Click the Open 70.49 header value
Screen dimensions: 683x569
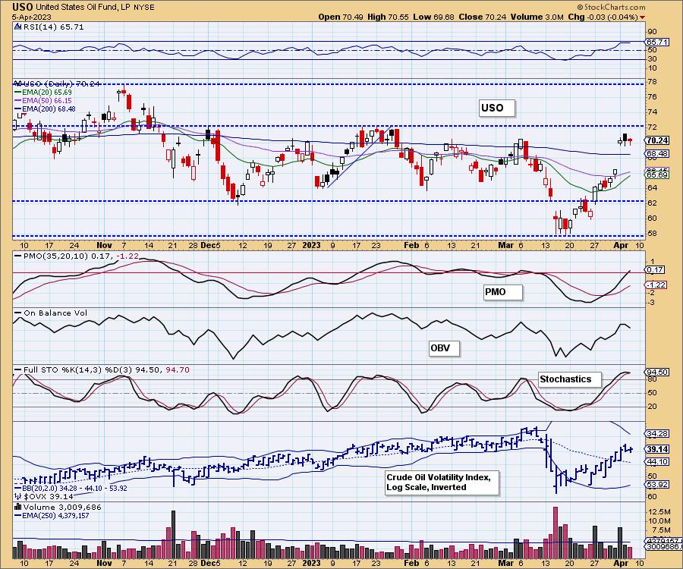point(341,17)
